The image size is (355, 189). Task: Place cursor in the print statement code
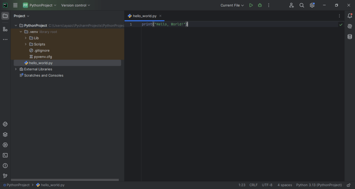pyautogui.click(x=164, y=24)
